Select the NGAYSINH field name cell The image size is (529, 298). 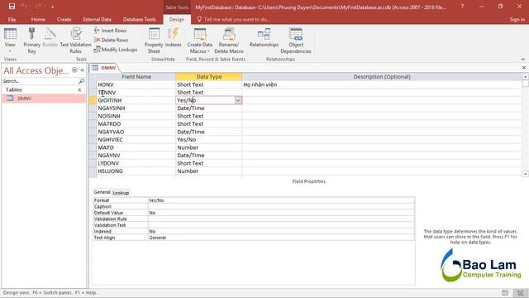pyautogui.click(x=136, y=108)
